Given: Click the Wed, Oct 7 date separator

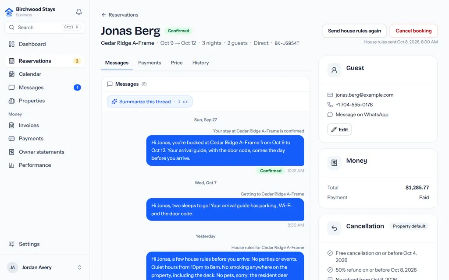Looking at the screenshot, I should point(205,183).
